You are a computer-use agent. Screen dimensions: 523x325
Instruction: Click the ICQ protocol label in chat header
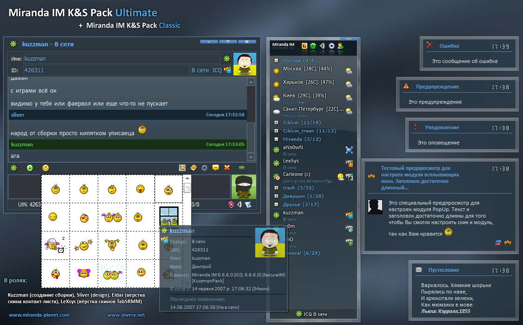217,70
